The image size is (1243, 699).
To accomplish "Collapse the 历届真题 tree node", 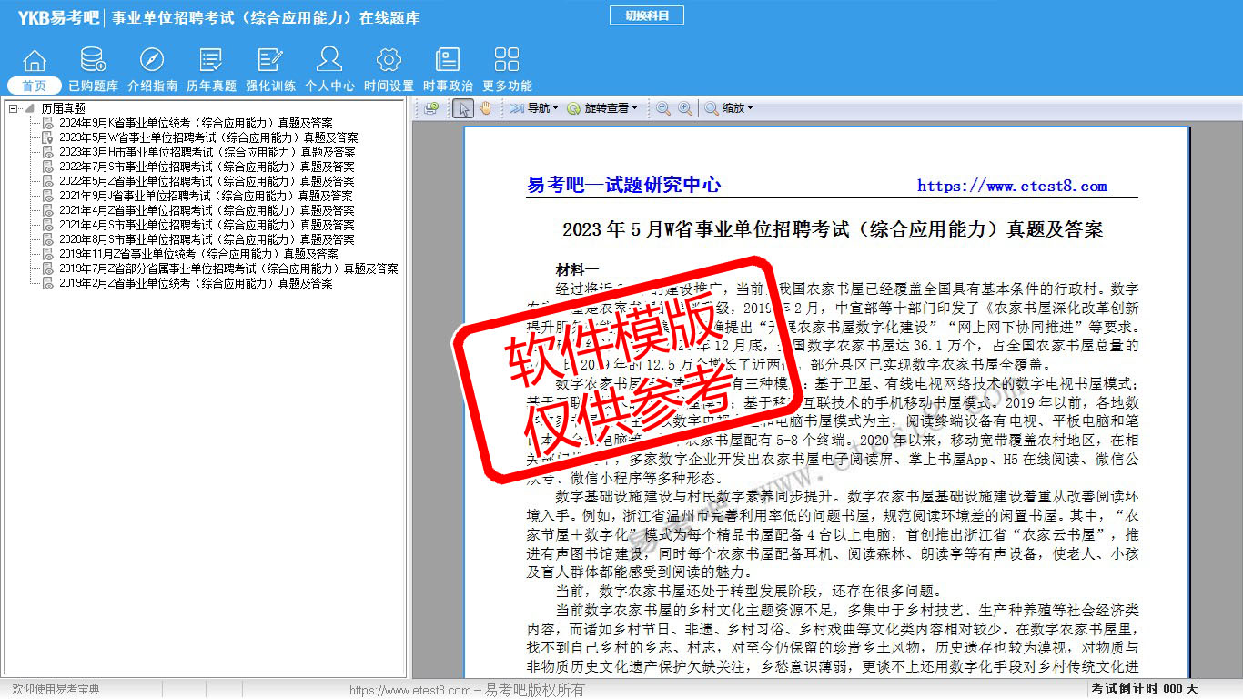I will tap(14, 108).
